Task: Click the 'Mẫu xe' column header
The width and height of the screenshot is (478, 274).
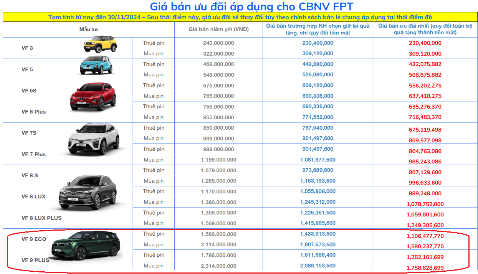Action: coord(88,29)
